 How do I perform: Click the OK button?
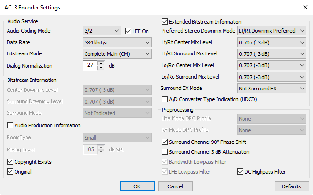137,186
